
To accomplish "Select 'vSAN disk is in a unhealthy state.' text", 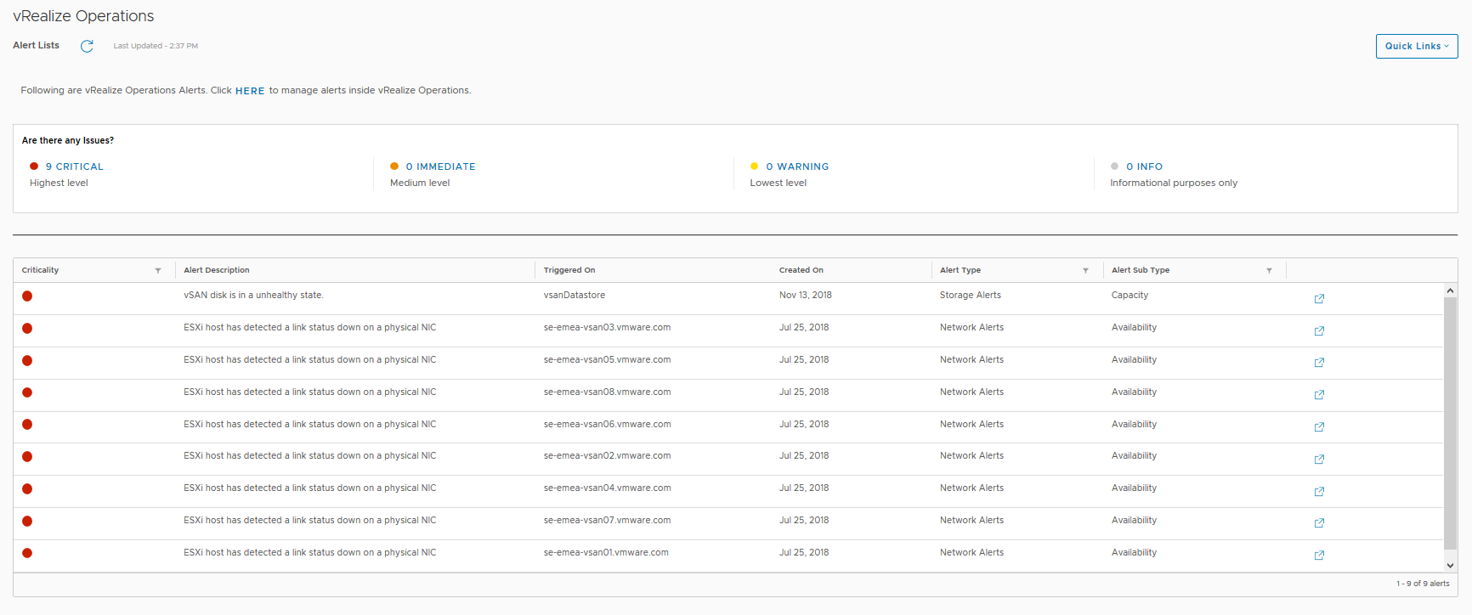I will (x=253, y=296).
